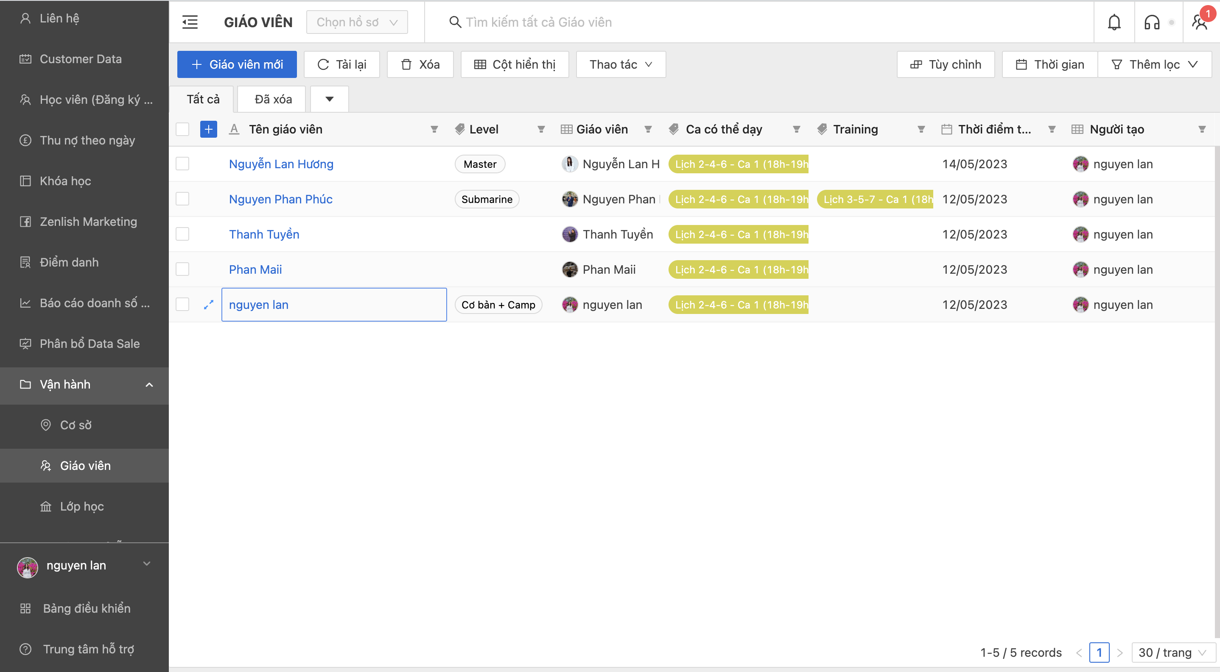1220x672 pixels.
Task: Click the Giáo viên mới button
Action: tap(237, 64)
